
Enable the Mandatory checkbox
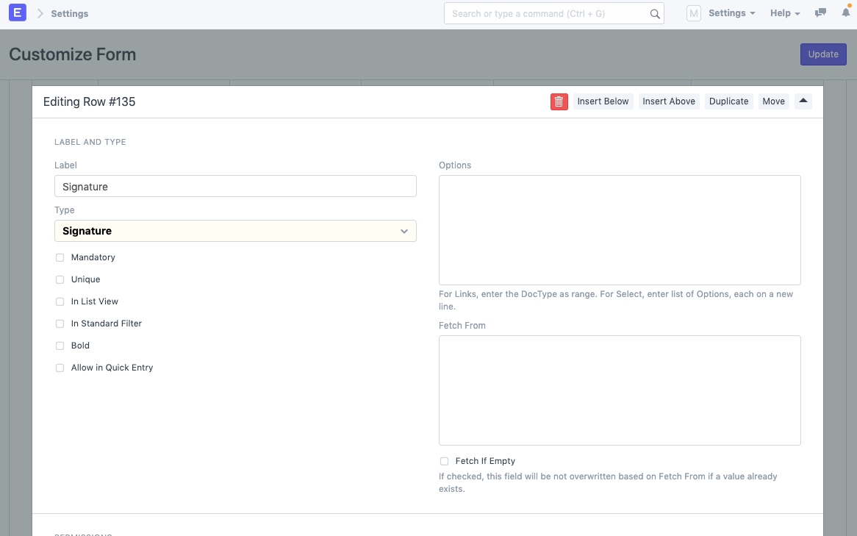tap(60, 258)
